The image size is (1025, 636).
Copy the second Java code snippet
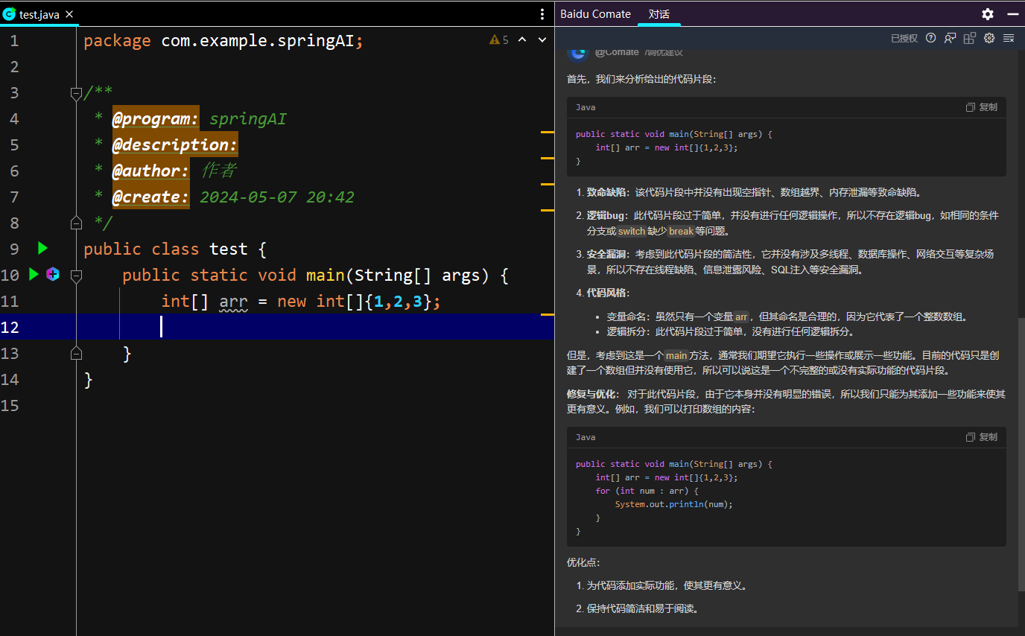982,437
